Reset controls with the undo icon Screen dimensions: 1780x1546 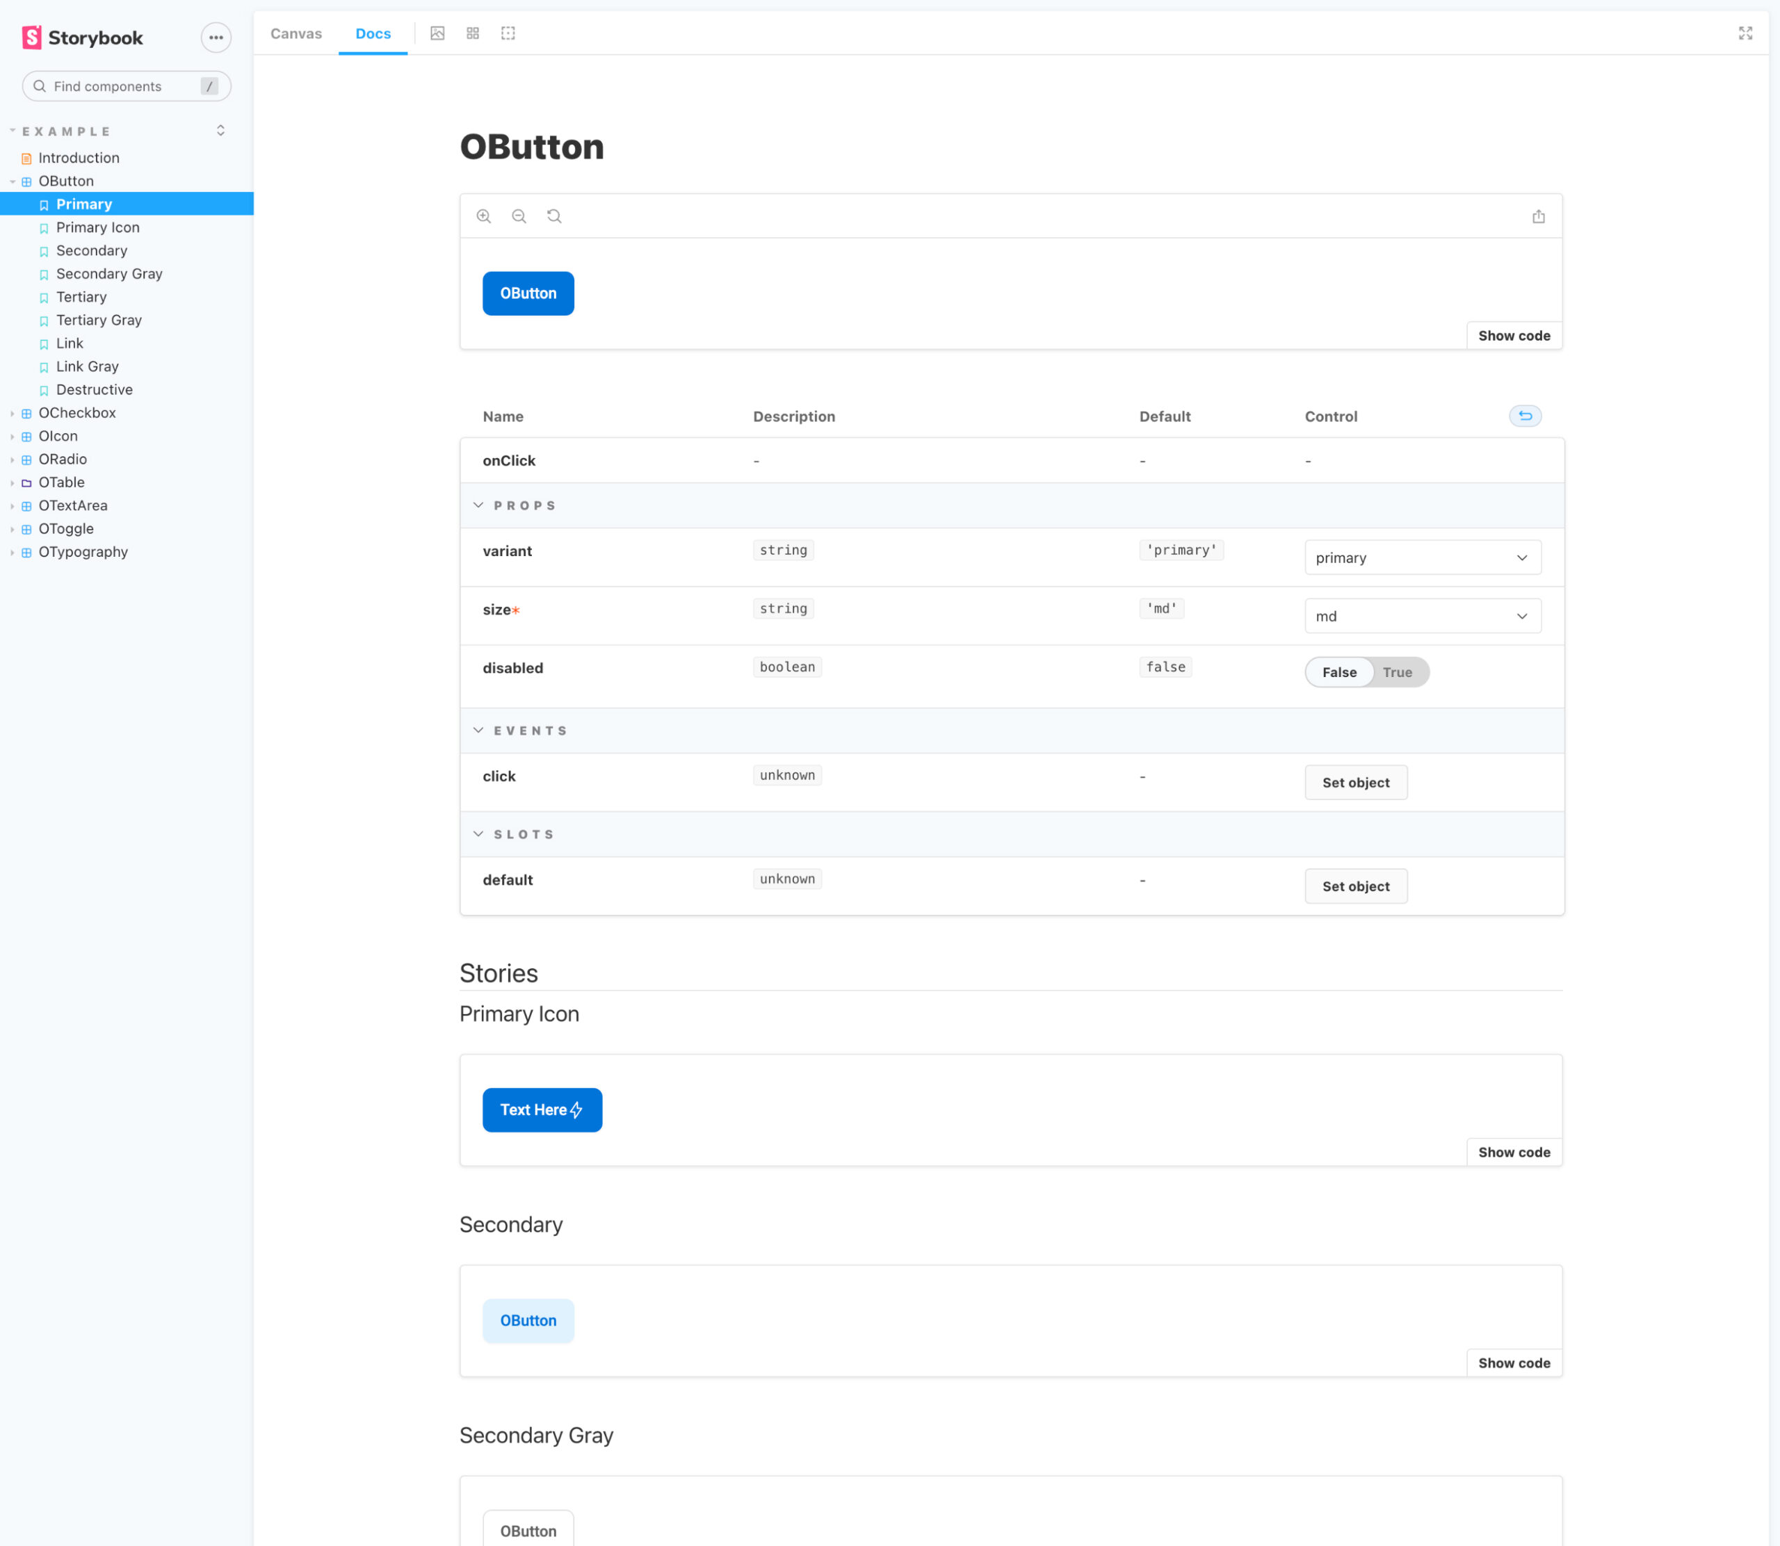tap(1525, 416)
